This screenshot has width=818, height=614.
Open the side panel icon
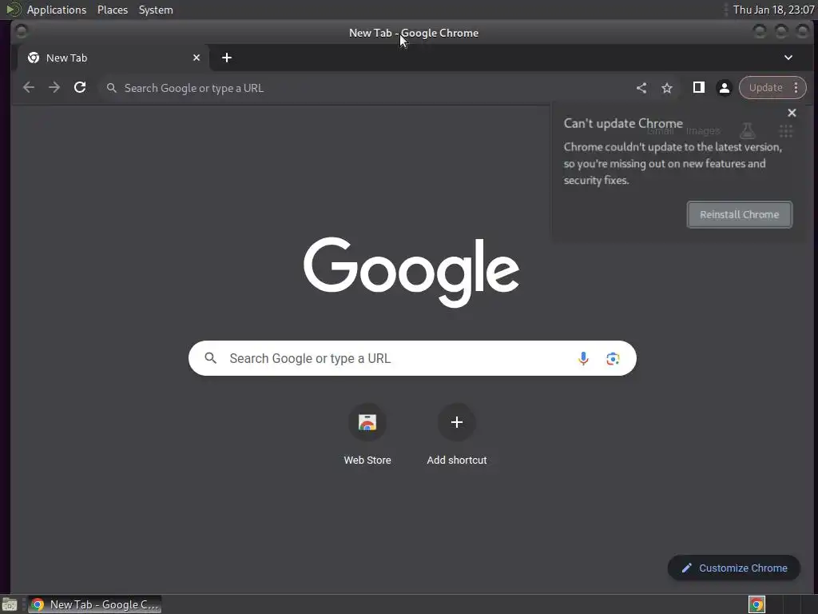click(698, 88)
